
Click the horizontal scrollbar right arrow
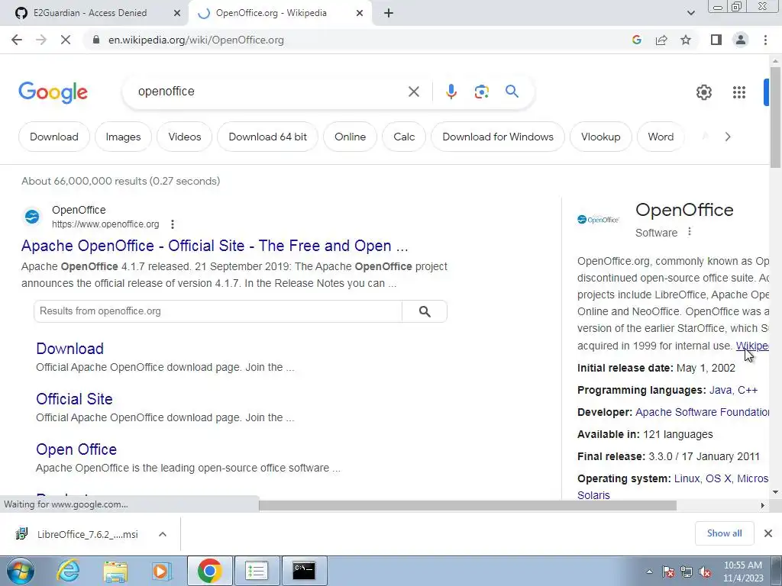(762, 505)
